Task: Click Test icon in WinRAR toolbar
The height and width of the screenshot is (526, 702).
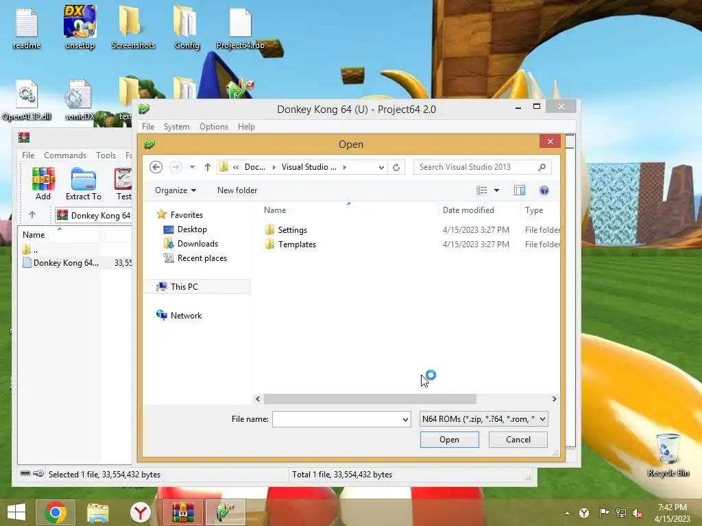Action: pos(123,184)
